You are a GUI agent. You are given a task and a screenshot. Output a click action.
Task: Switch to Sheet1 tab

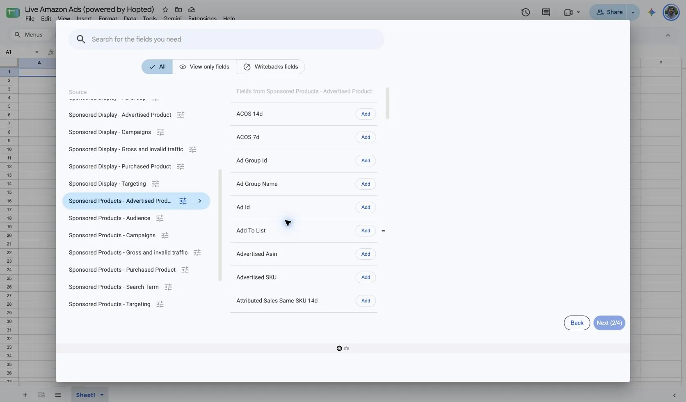click(86, 395)
